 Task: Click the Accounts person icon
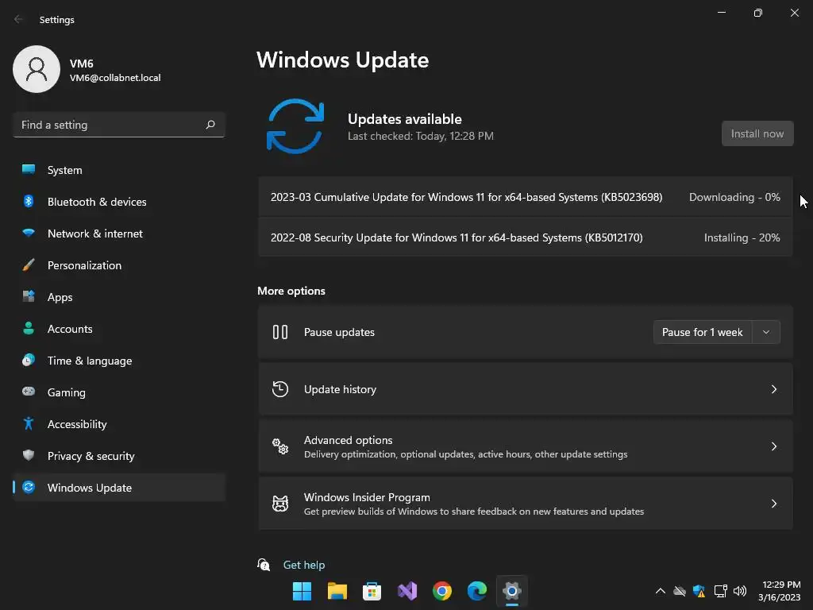coord(29,328)
